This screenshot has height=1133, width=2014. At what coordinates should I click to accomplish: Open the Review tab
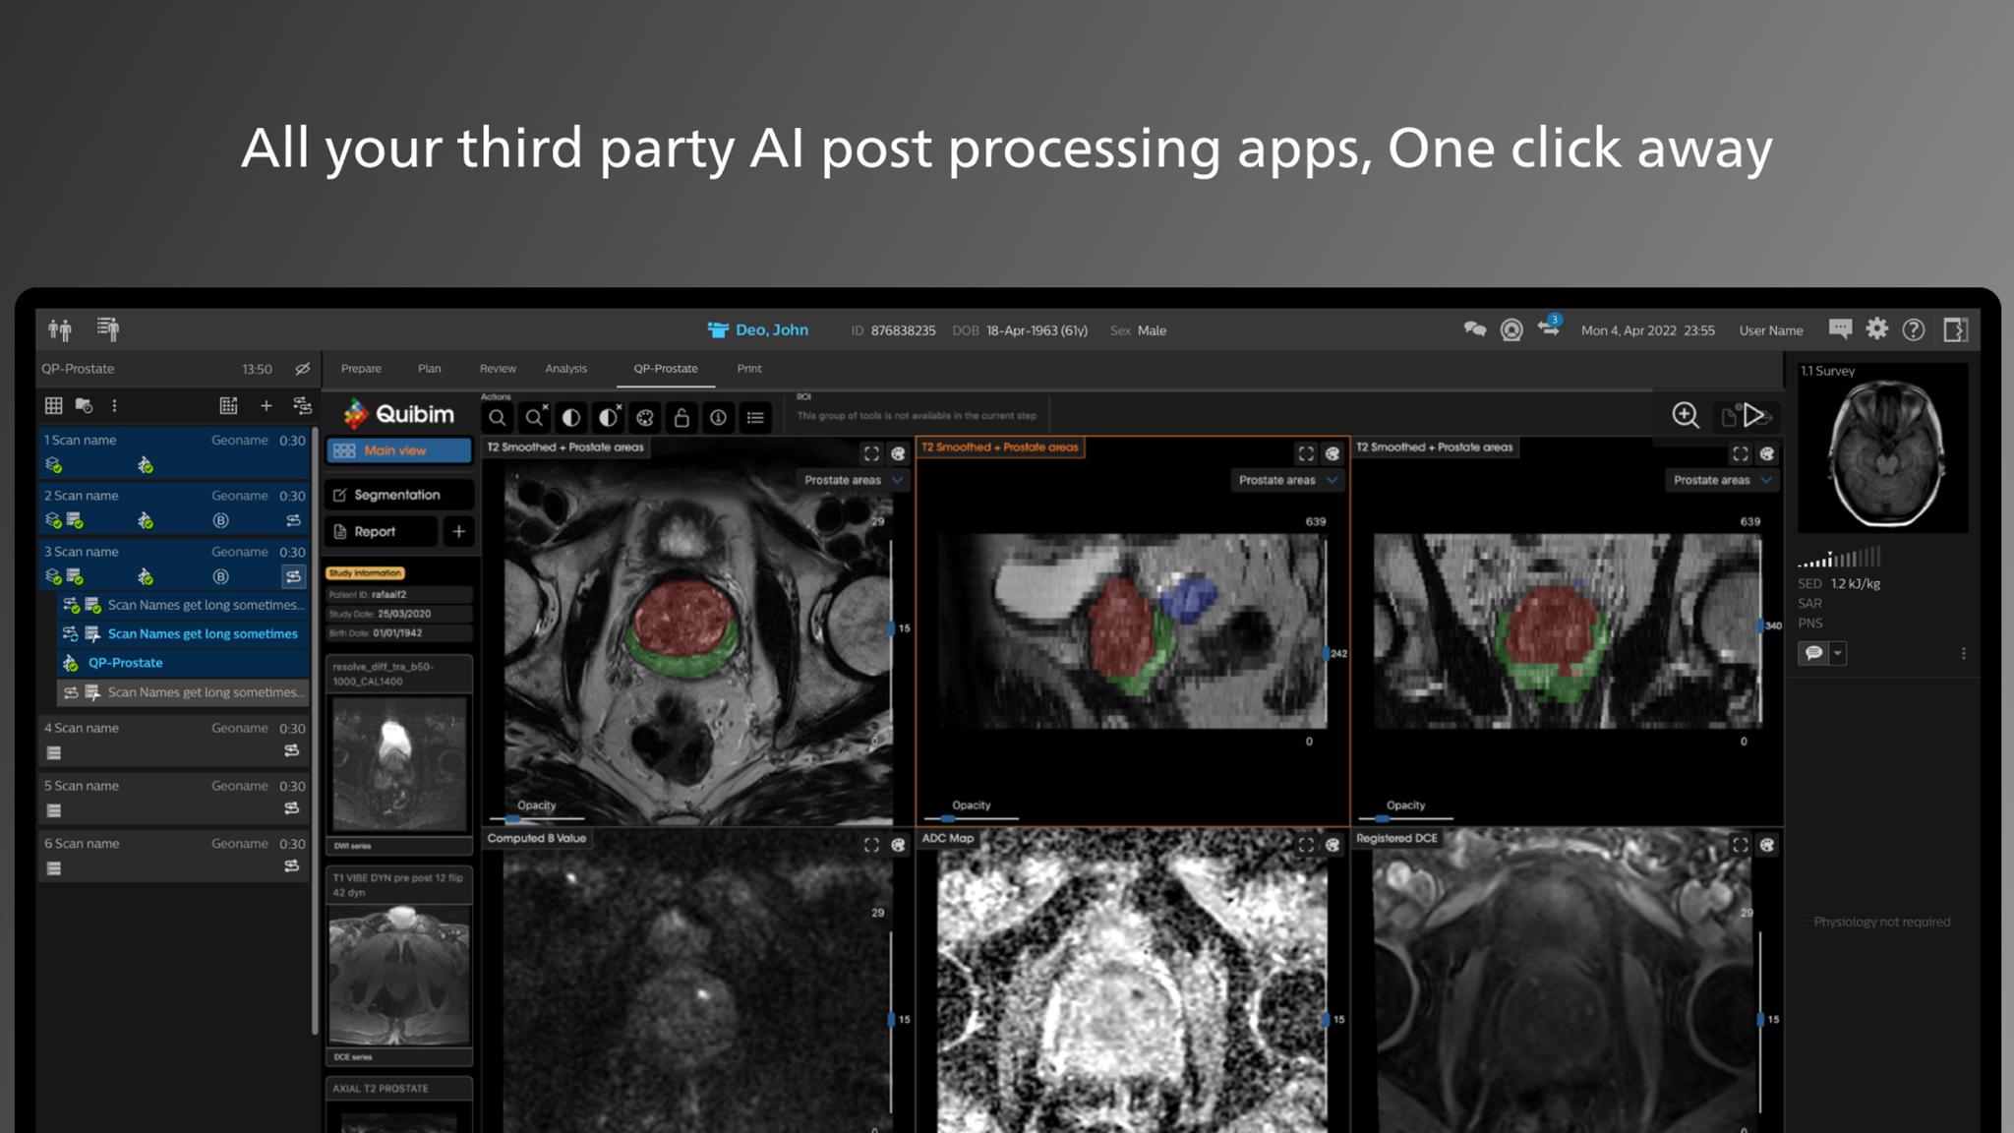(498, 369)
